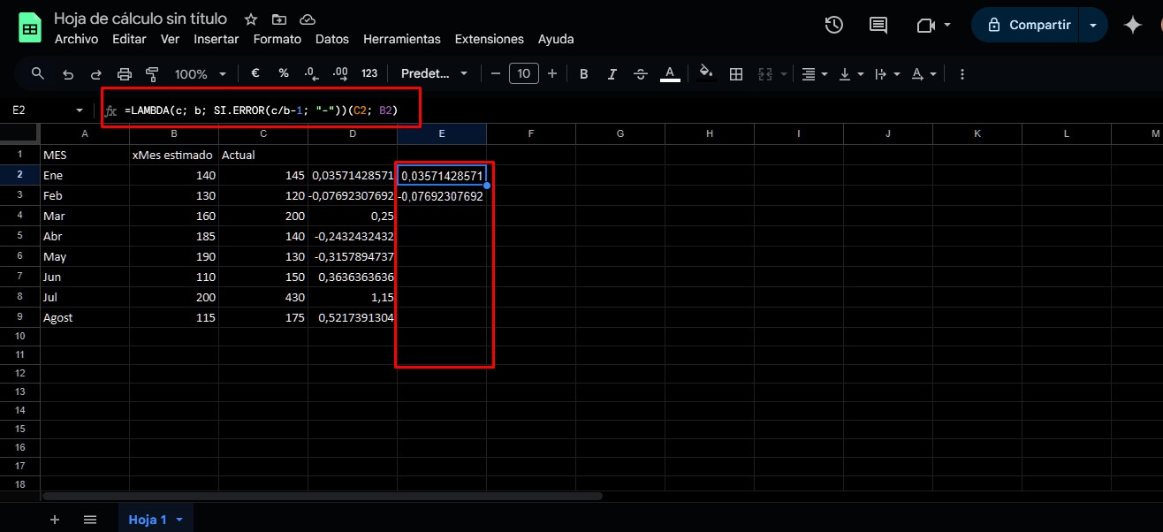Format selection as euro currency
Image resolution: width=1163 pixels, height=532 pixels.
coord(255,74)
